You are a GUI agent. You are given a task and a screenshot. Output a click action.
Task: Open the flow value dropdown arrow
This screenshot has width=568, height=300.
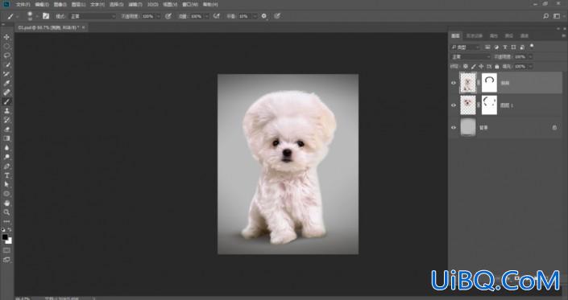coord(206,16)
